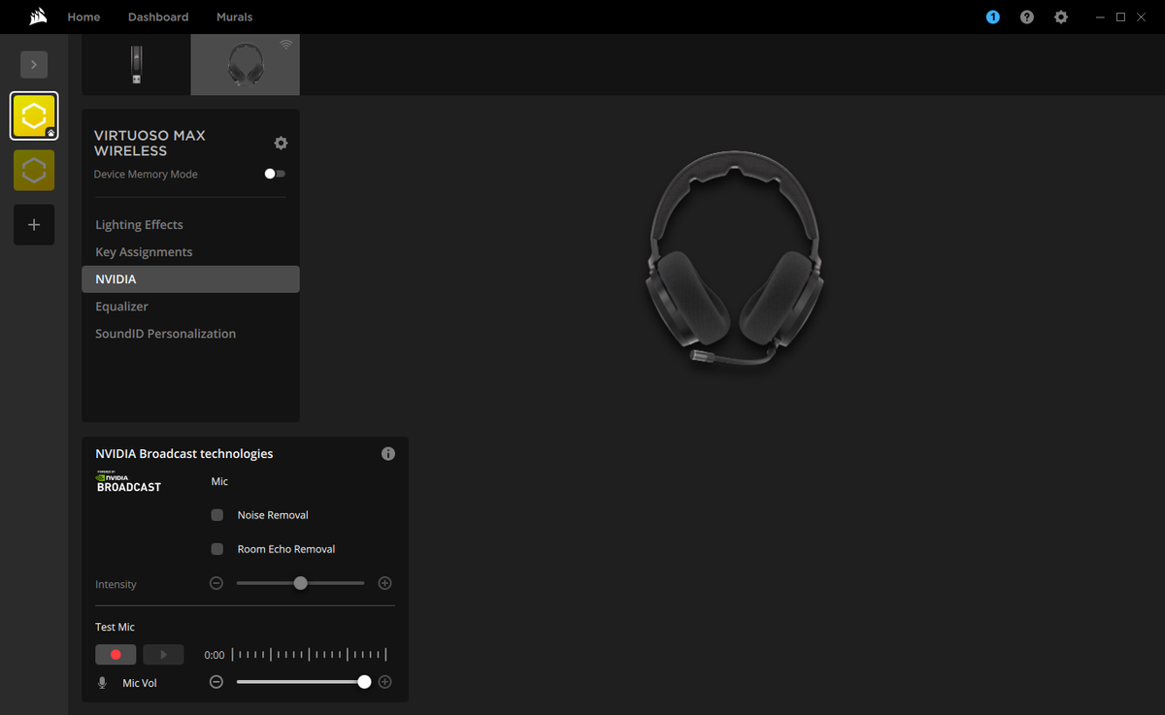Increase Intensity with plus button
This screenshot has height=715, width=1165.
384,583
